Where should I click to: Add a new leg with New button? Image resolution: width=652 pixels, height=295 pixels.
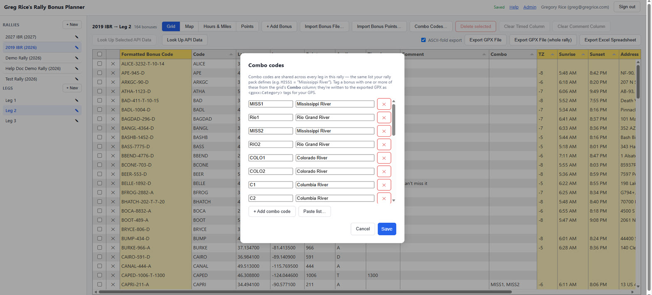[72, 88]
